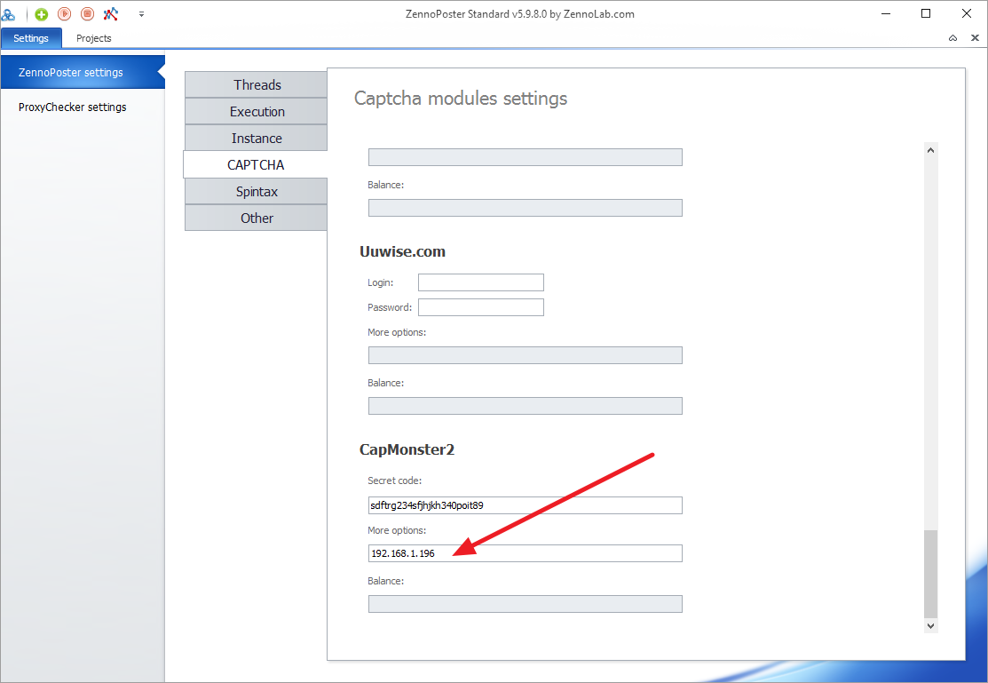Close the ribbon panel with small X
This screenshot has width=988, height=683.
[x=975, y=38]
